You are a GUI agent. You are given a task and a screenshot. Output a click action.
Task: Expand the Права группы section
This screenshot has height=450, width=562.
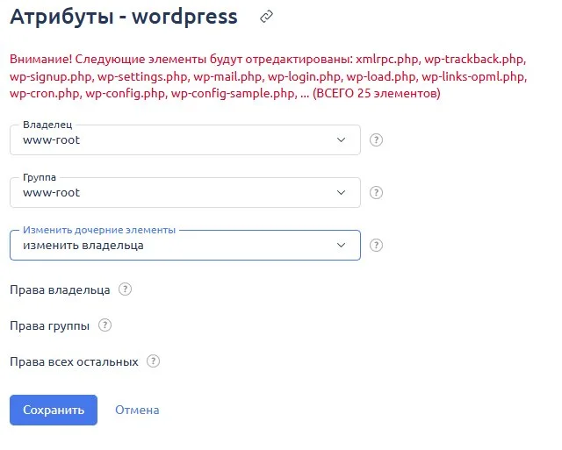click(x=49, y=325)
